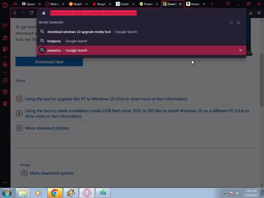Click the Opera GX taskbar button

point(87,193)
